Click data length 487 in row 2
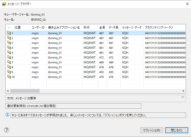The height and width of the screenshot is (137, 191). pos(111,38)
